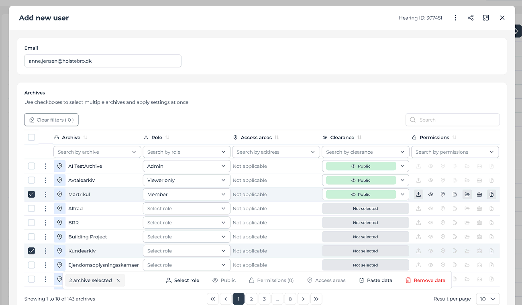522x305 pixels.
Task: Open the row options menu for Avtalearkiv
Action: point(45,180)
